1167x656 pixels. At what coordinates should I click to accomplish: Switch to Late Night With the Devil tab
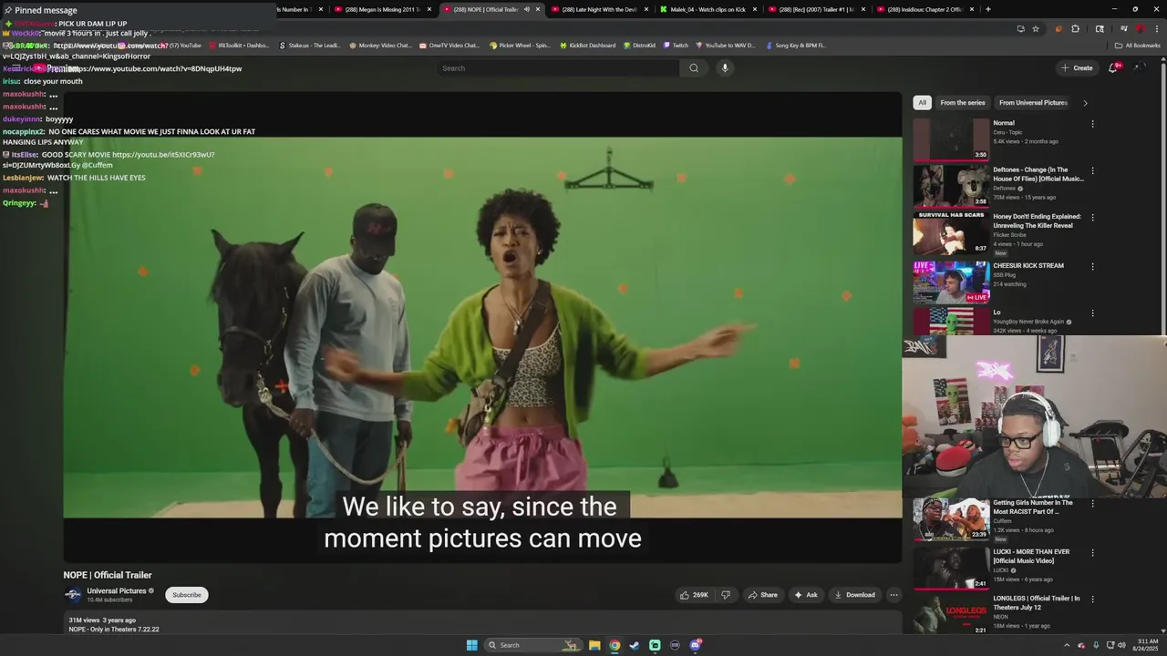click(x=599, y=9)
